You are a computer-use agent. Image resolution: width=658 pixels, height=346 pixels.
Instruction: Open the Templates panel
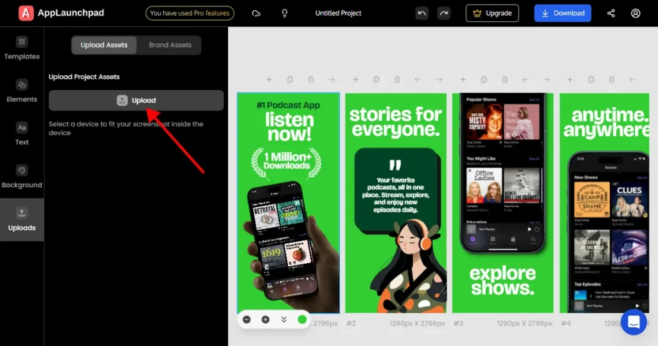point(22,48)
